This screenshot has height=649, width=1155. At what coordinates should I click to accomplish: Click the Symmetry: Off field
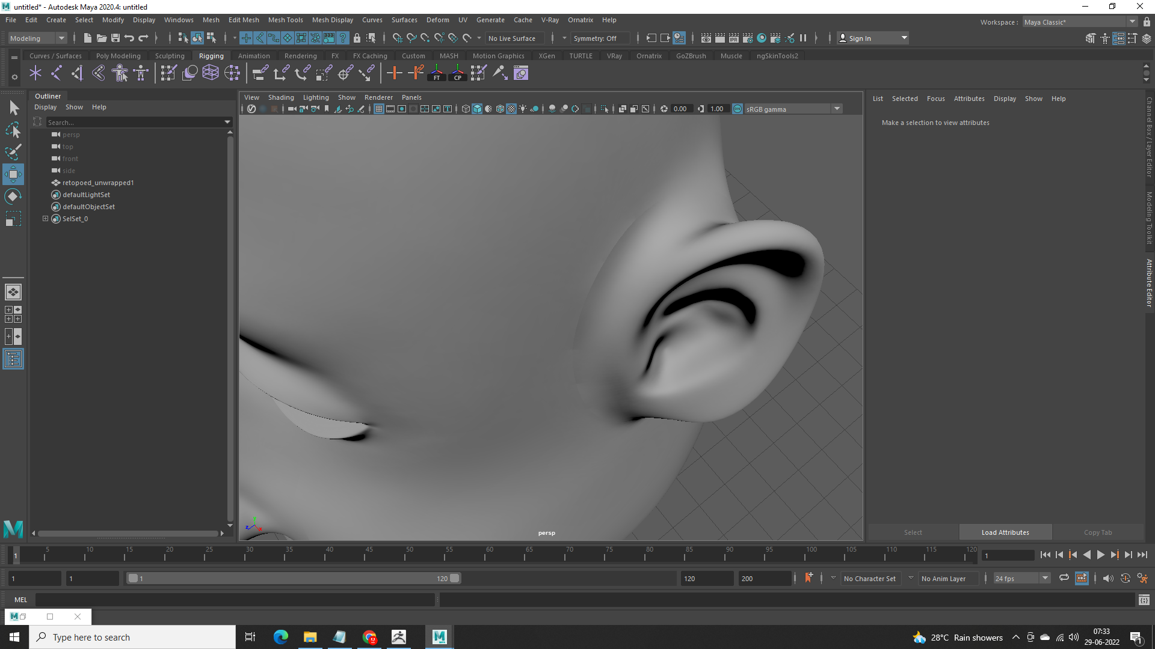tap(600, 38)
